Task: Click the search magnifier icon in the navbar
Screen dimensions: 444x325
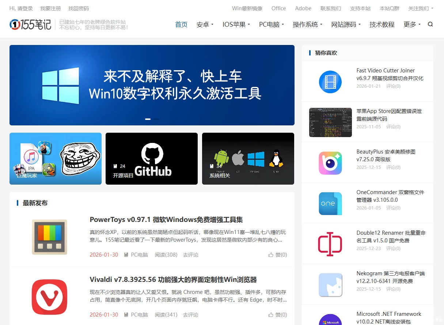Action: (430, 24)
